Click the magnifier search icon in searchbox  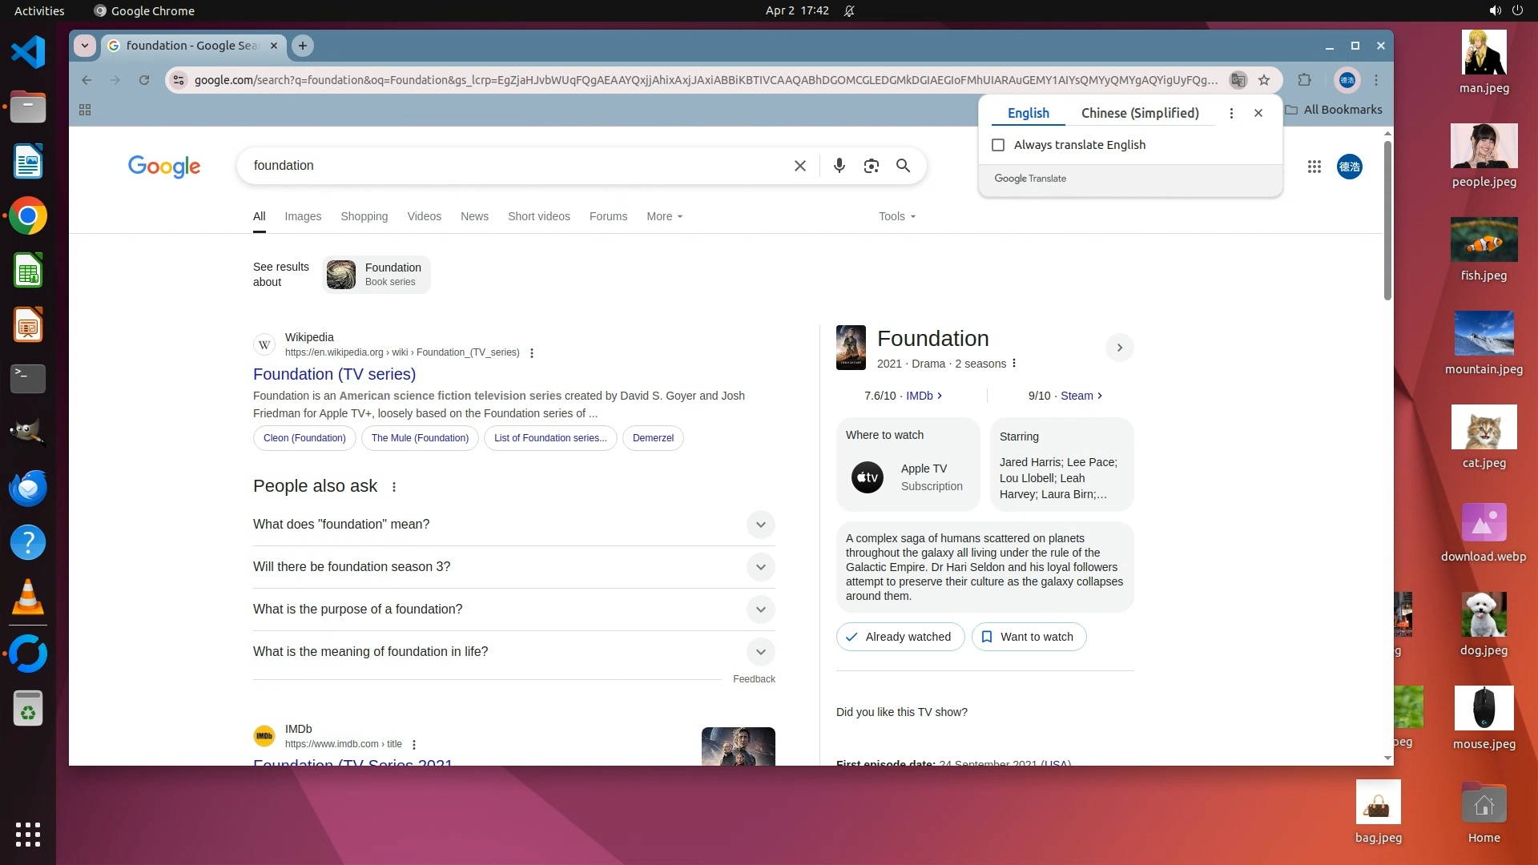coord(903,166)
